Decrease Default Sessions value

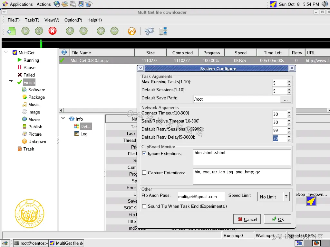click(289, 93)
